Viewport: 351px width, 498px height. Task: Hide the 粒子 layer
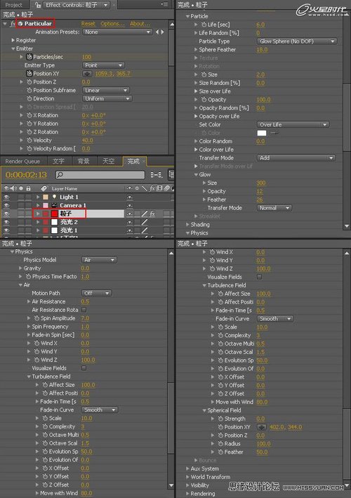[6, 214]
